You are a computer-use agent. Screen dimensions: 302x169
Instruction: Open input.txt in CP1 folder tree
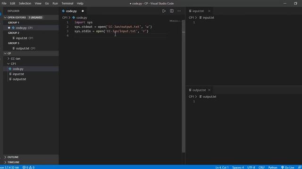pyautogui.click(x=31, y=74)
